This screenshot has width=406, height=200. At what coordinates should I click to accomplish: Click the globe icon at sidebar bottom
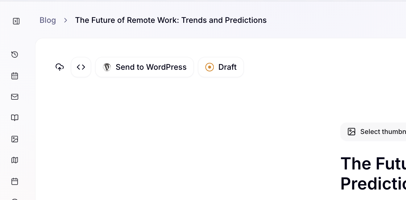click(x=14, y=199)
